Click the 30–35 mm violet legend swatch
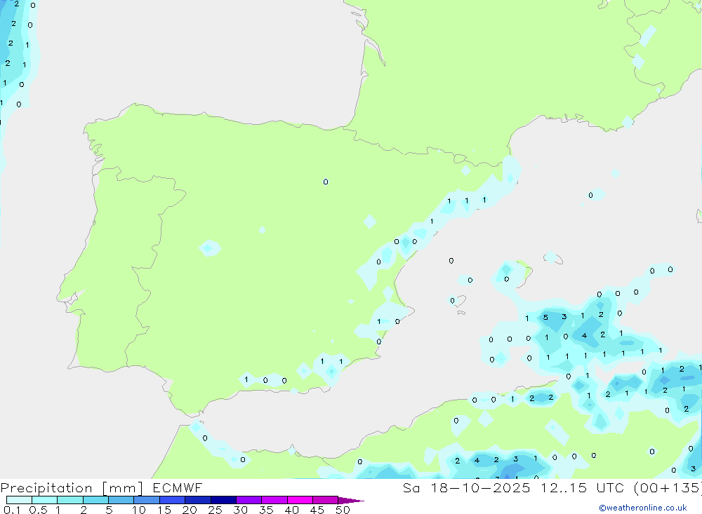The height and width of the screenshot is (514, 702). (249, 500)
